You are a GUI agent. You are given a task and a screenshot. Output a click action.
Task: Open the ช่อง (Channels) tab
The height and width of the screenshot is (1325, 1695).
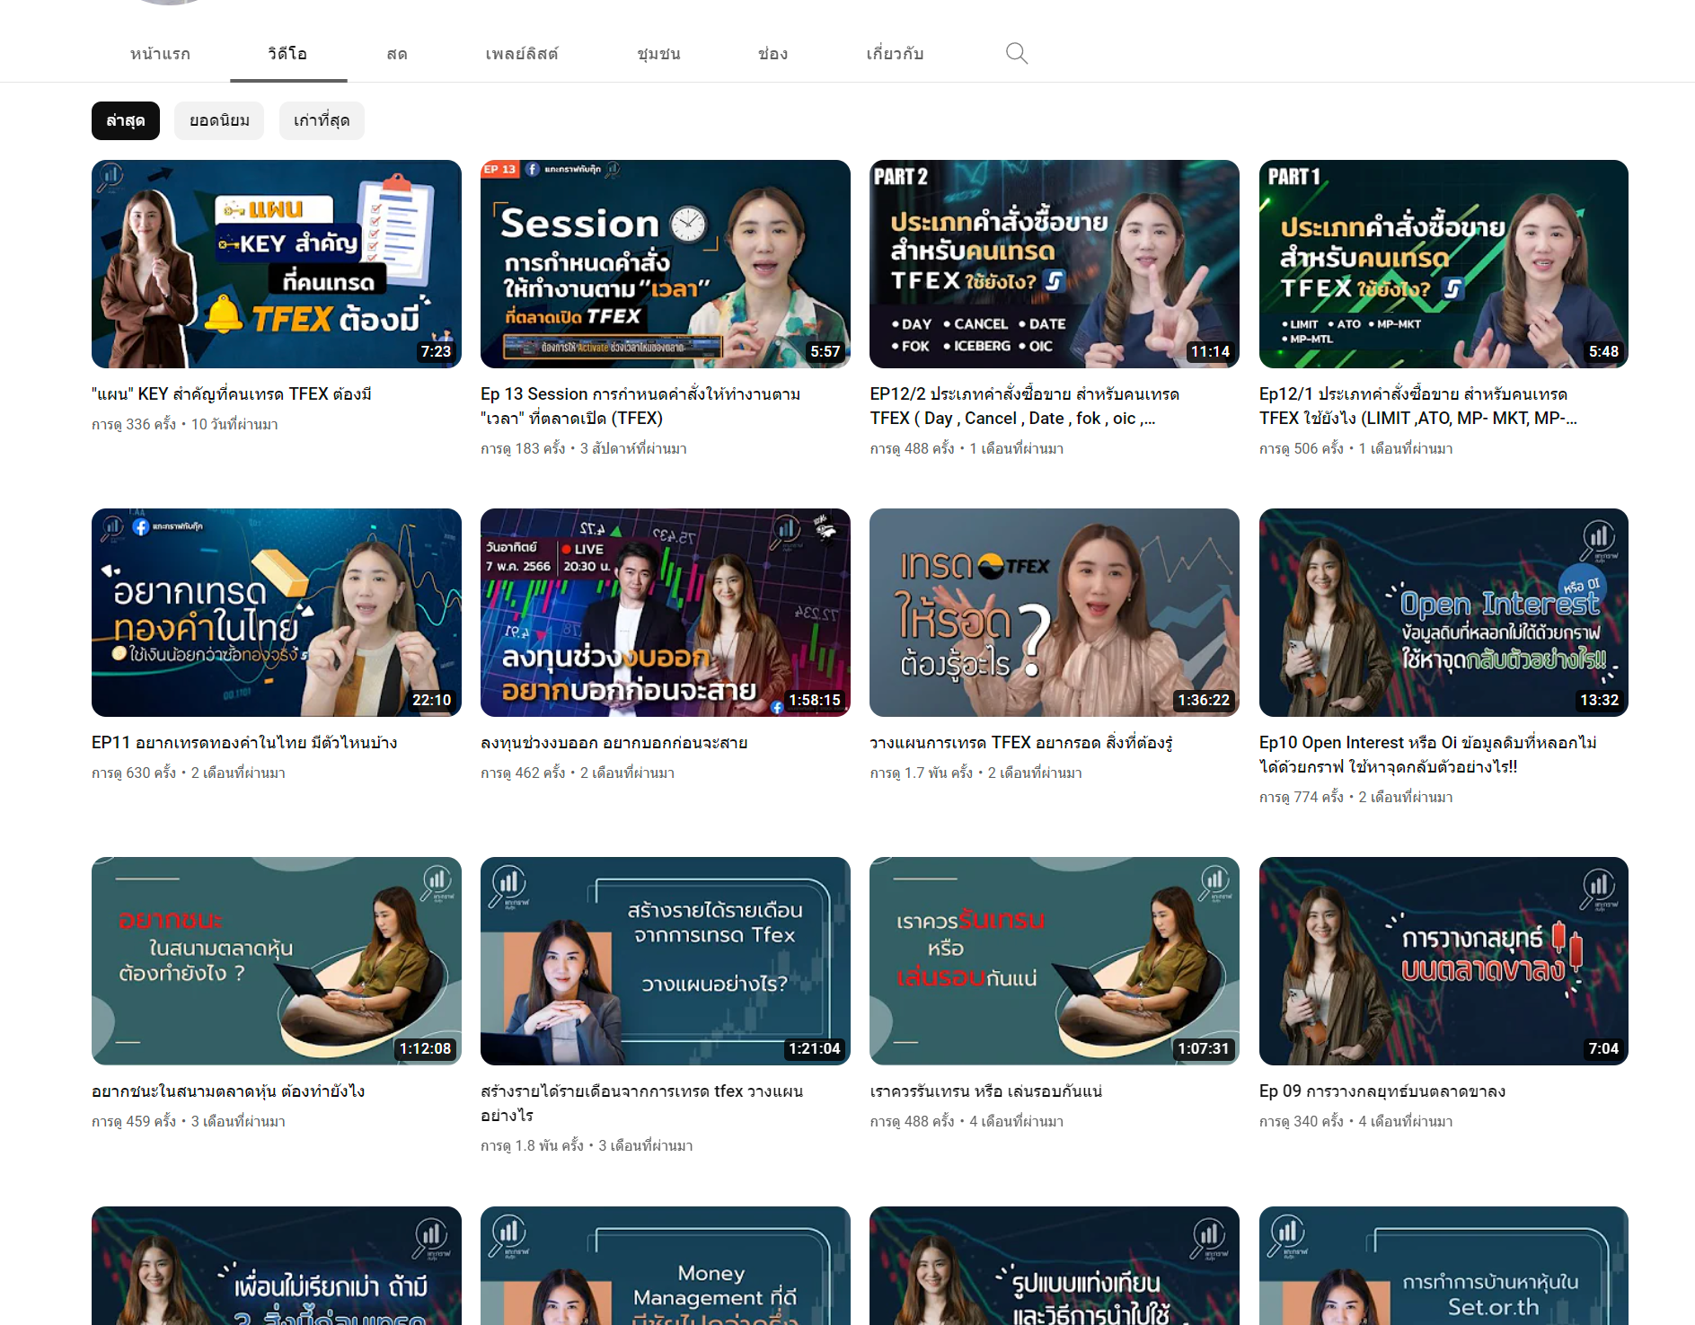pyautogui.click(x=772, y=54)
